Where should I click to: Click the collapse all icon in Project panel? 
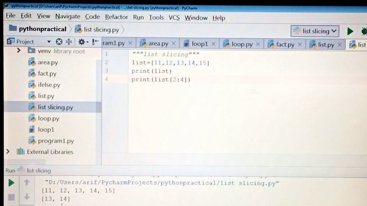coord(69,42)
